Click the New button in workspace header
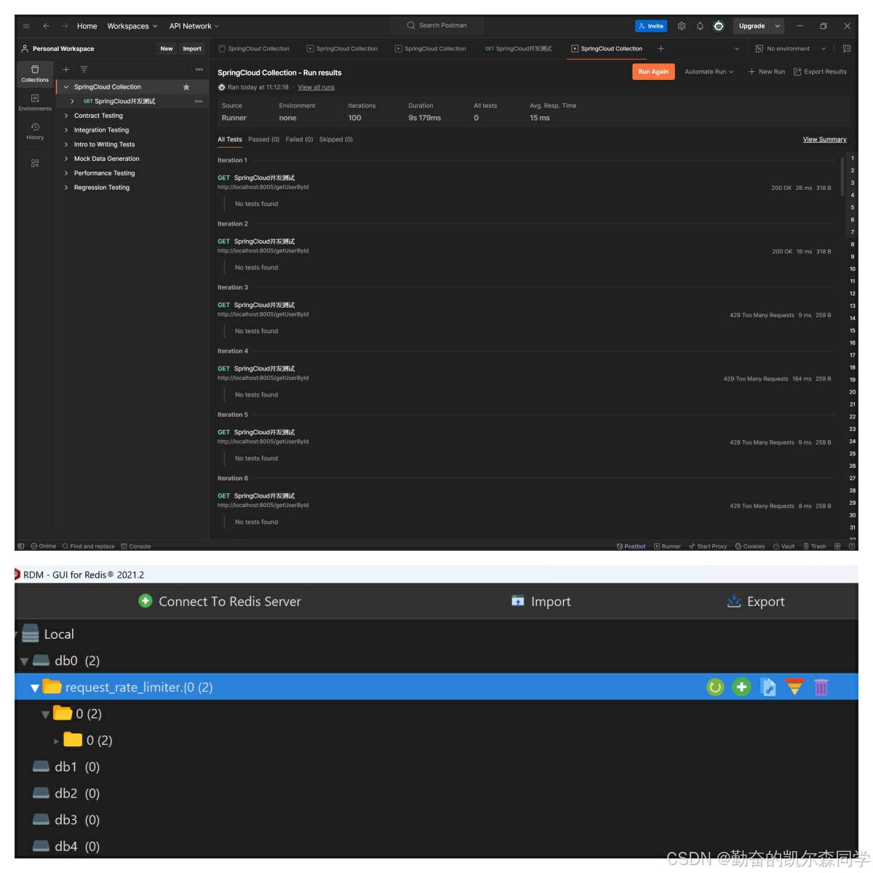 tap(167, 49)
